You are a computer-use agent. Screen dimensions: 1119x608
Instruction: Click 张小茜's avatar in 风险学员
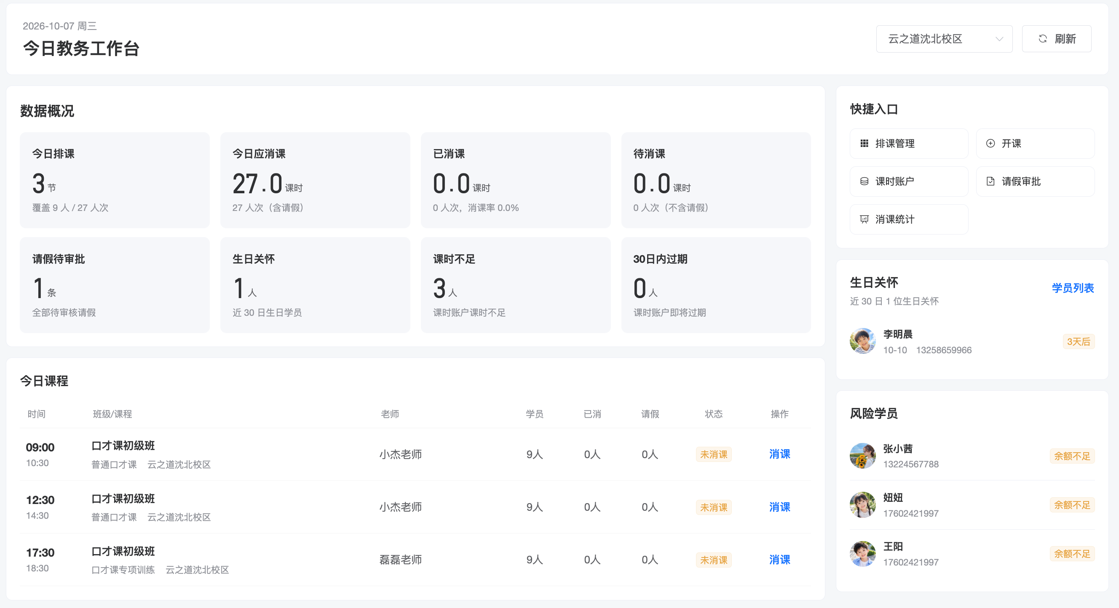point(863,456)
